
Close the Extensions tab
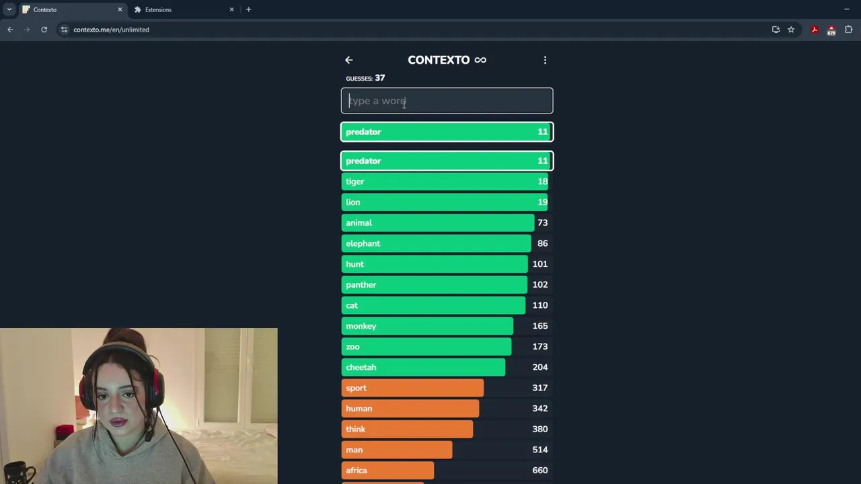(x=231, y=9)
